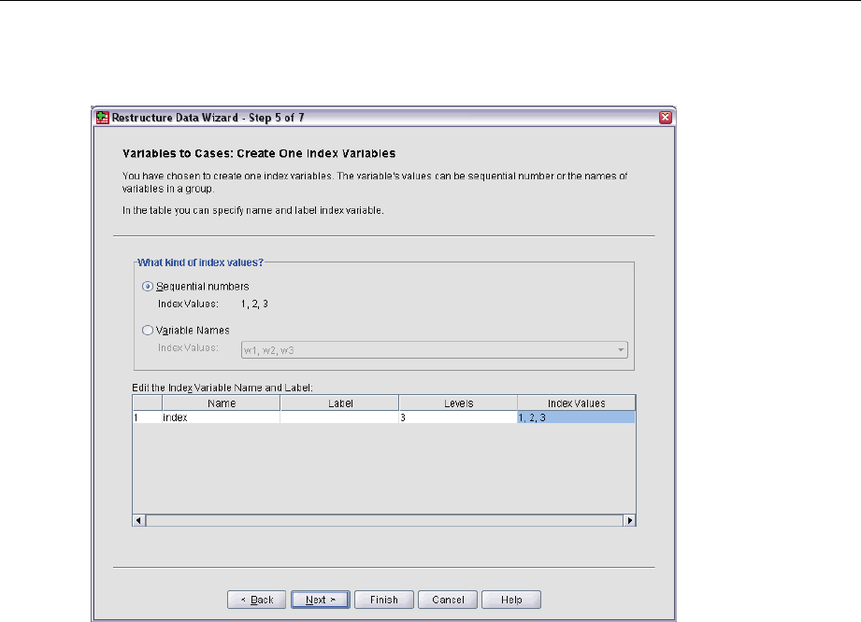Click the Cancel button
861x622 pixels.
pos(448,600)
